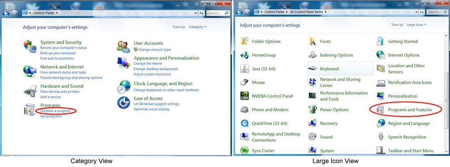Click the Region and Language icon
The width and height of the screenshot is (450, 167).
(x=381, y=123)
